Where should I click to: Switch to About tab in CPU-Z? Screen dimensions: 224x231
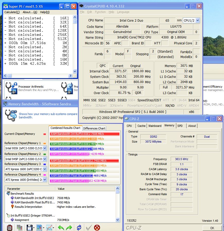click(x=192, y=126)
